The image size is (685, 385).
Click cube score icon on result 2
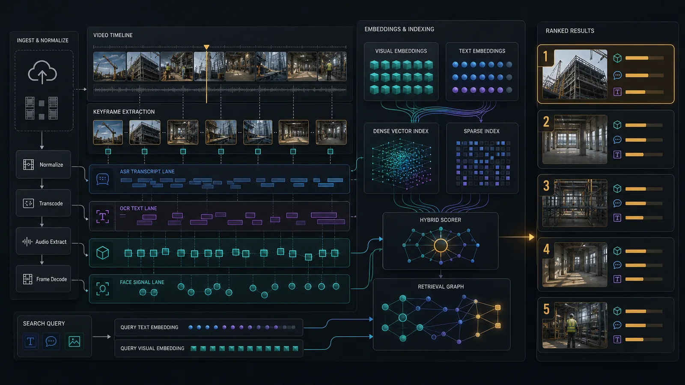point(617,125)
